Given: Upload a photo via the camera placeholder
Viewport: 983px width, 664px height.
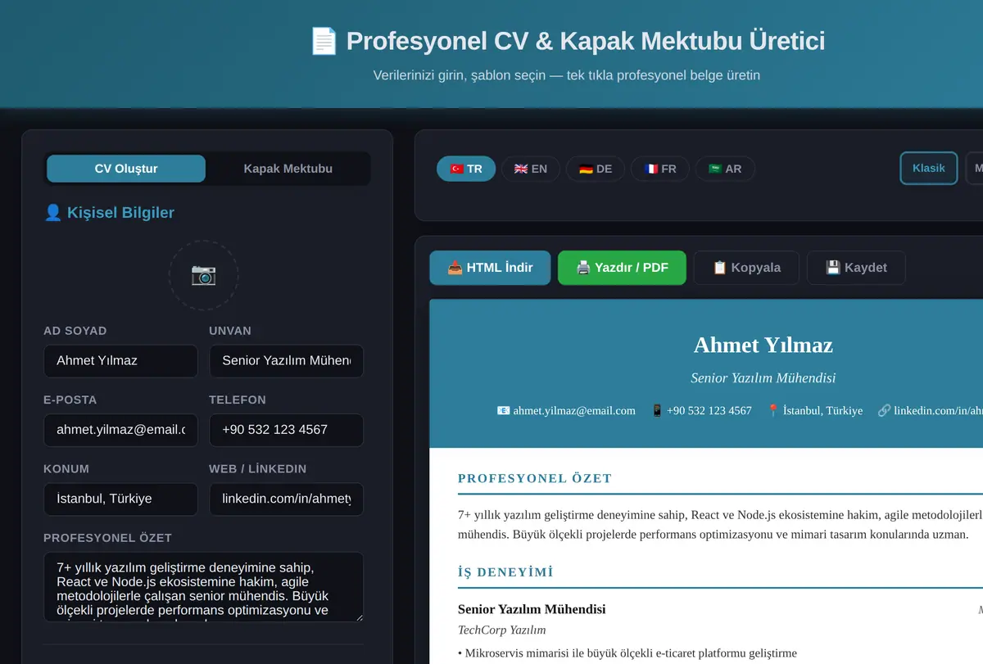Looking at the screenshot, I should (x=203, y=275).
